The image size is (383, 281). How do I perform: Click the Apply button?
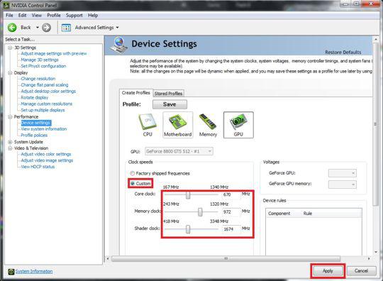coord(328,271)
